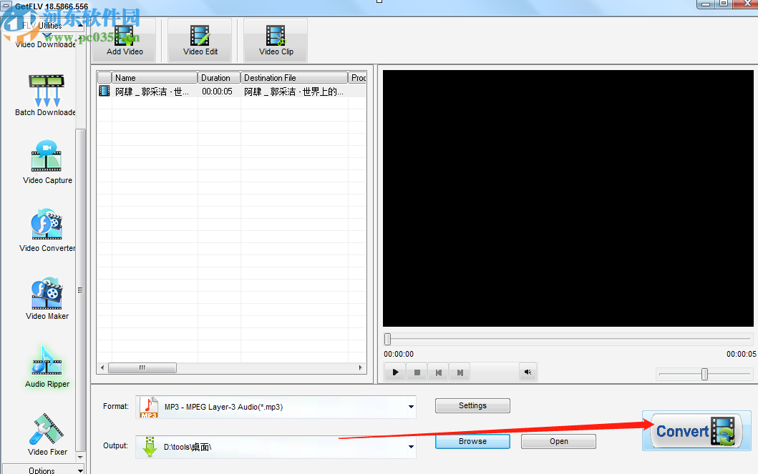758x474 pixels.
Task: Open Video Capture in sidebar
Action: 47,163
